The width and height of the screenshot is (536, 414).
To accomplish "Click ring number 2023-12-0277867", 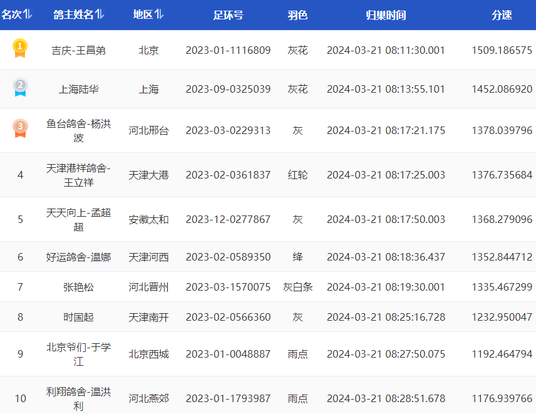I will pyautogui.click(x=228, y=219).
